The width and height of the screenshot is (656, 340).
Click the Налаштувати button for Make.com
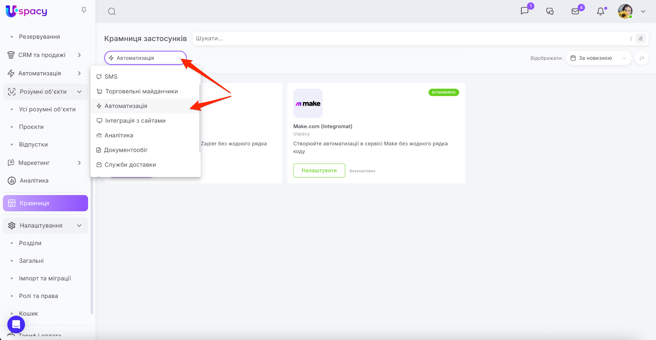[319, 170]
